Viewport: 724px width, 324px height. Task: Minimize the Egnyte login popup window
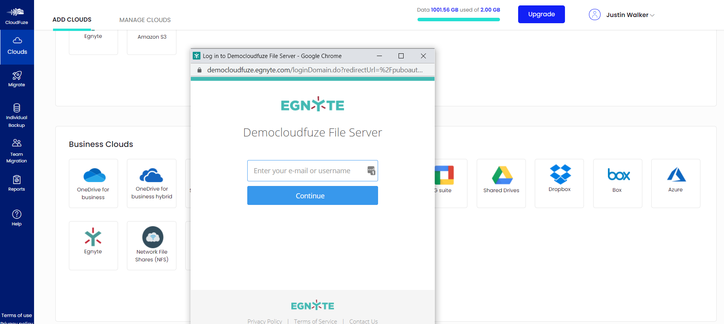(x=380, y=56)
